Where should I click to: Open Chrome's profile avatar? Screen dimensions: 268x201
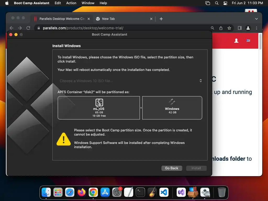[x=248, y=28]
